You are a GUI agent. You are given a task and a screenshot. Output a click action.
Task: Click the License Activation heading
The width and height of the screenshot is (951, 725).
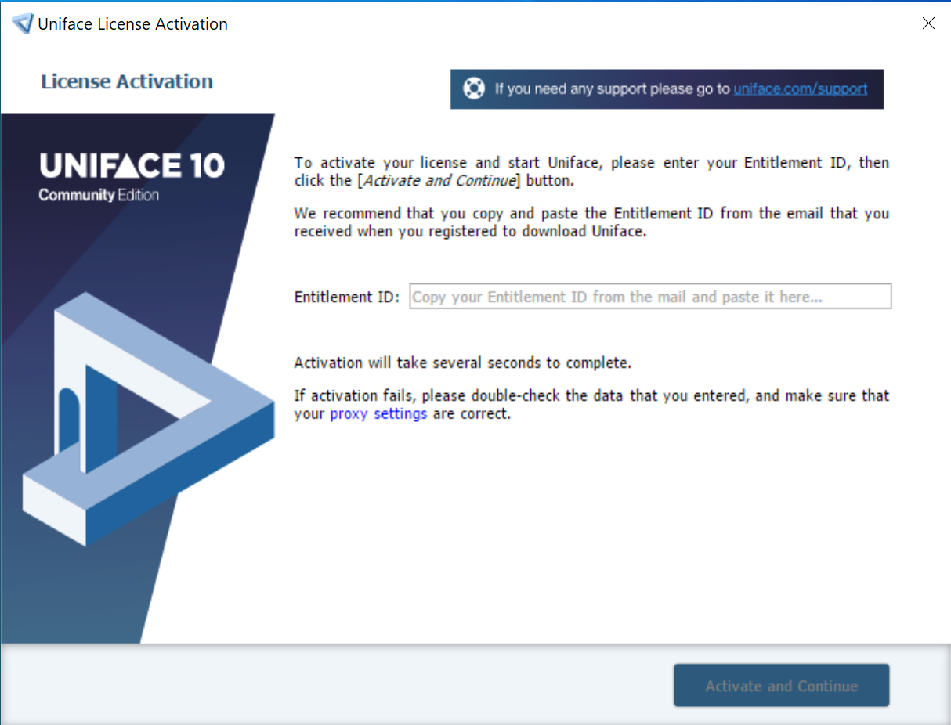pyautogui.click(x=127, y=81)
